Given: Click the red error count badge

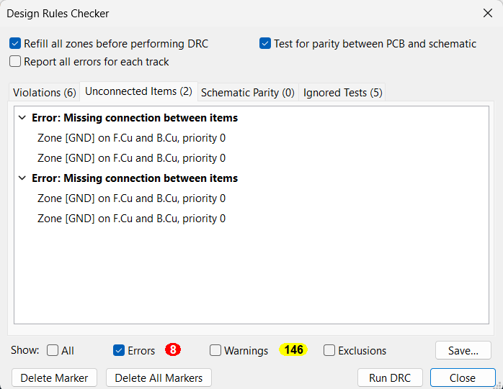Looking at the screenshot, I should (173, 350).
